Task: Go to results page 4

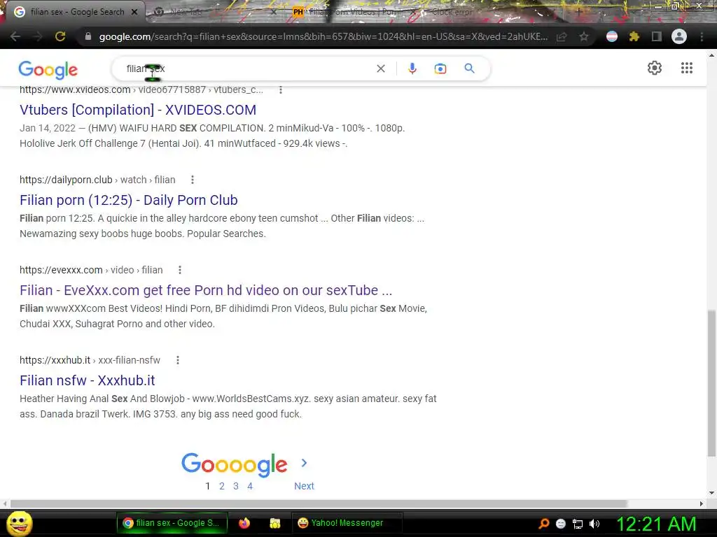Action: coord(250,486)
